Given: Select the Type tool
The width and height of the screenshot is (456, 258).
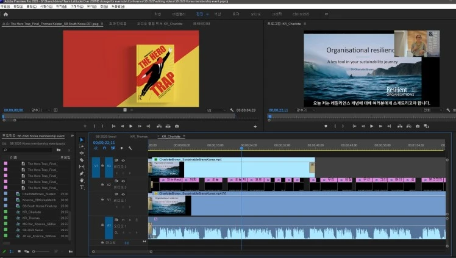Looking at the screenshot, I should 82,187.
